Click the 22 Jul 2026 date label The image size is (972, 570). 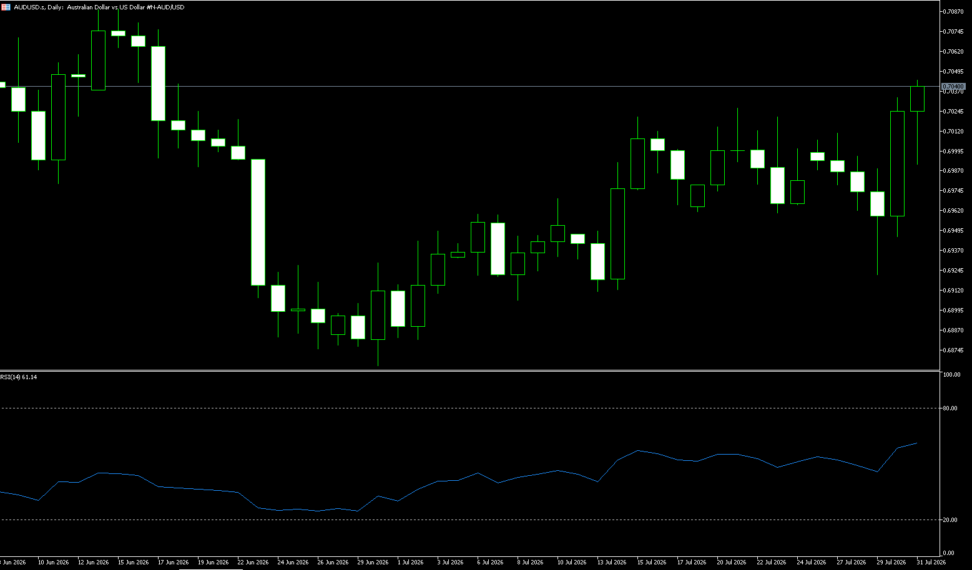(x=773, y=563)
